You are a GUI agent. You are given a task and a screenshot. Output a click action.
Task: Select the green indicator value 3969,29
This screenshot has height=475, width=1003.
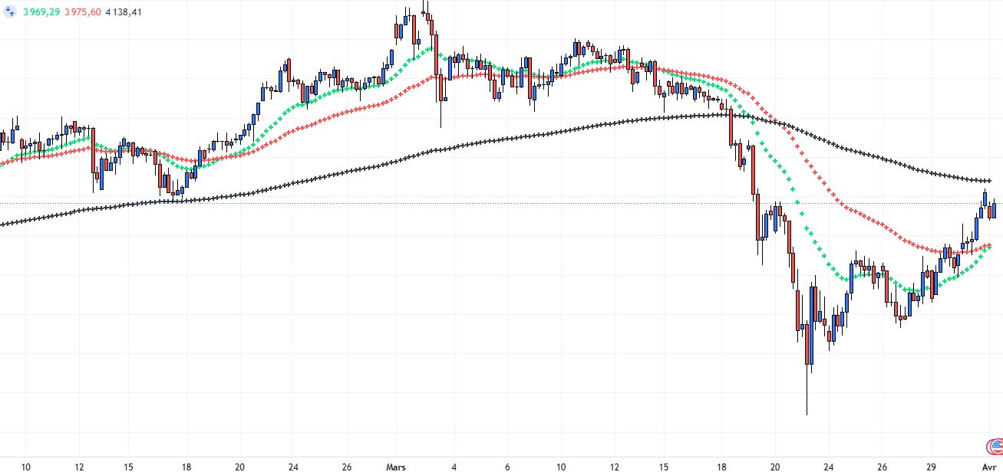pos(41,12)
